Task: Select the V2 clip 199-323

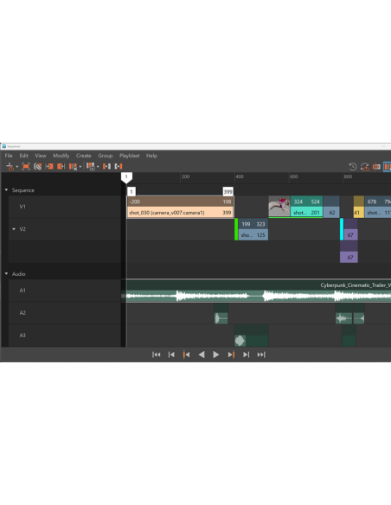Action: (x=253, y=229)
